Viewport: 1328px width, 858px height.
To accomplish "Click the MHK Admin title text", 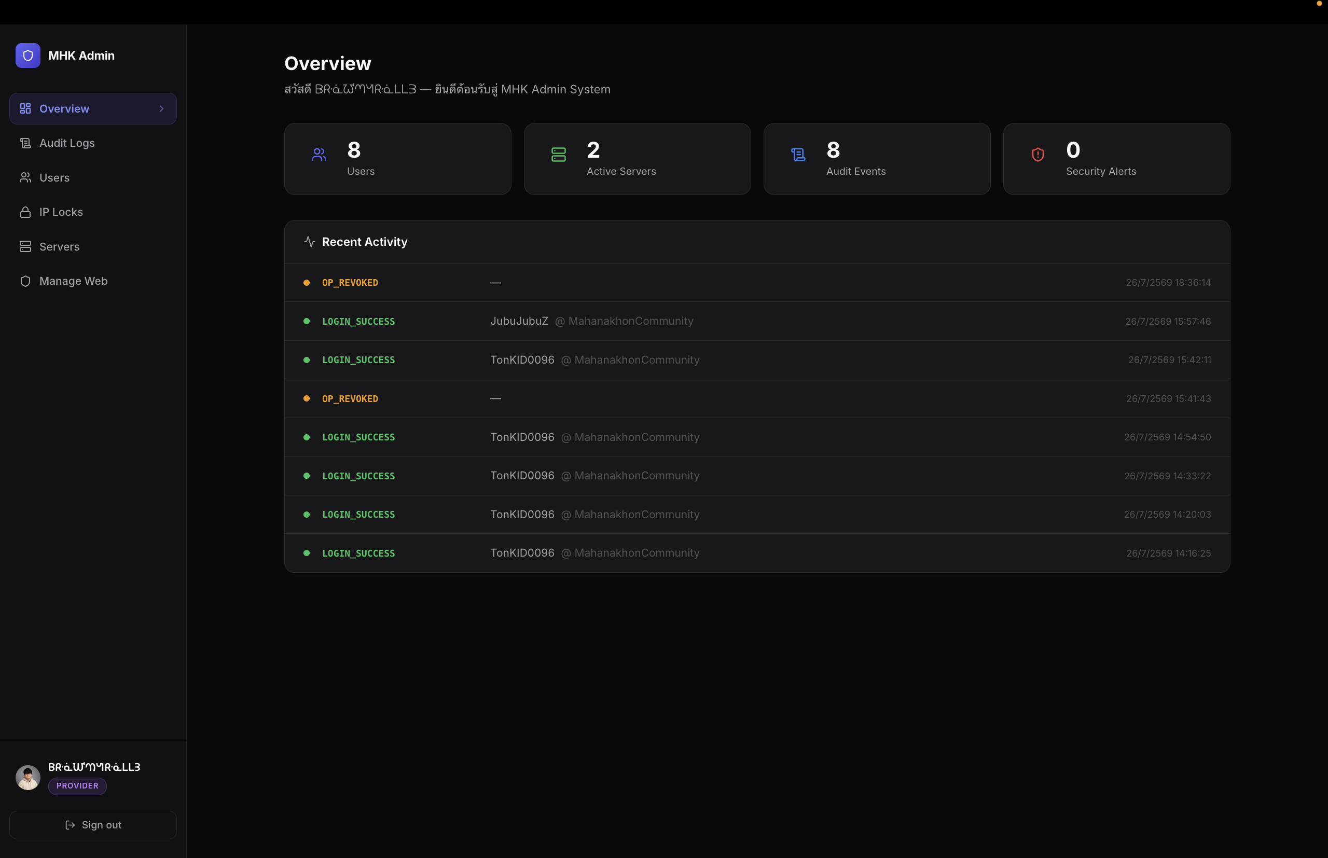I will click(x=81, y=56).
